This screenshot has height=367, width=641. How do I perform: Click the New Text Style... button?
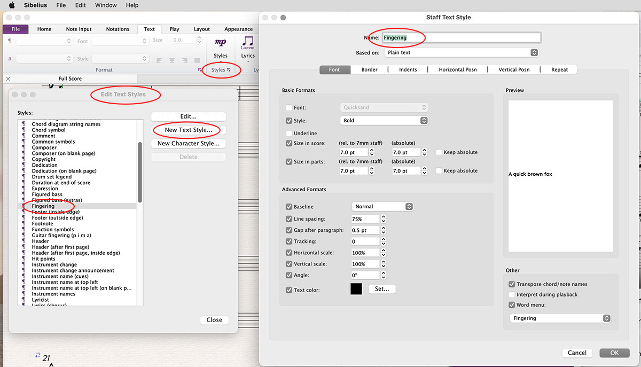tap(189, 130)
